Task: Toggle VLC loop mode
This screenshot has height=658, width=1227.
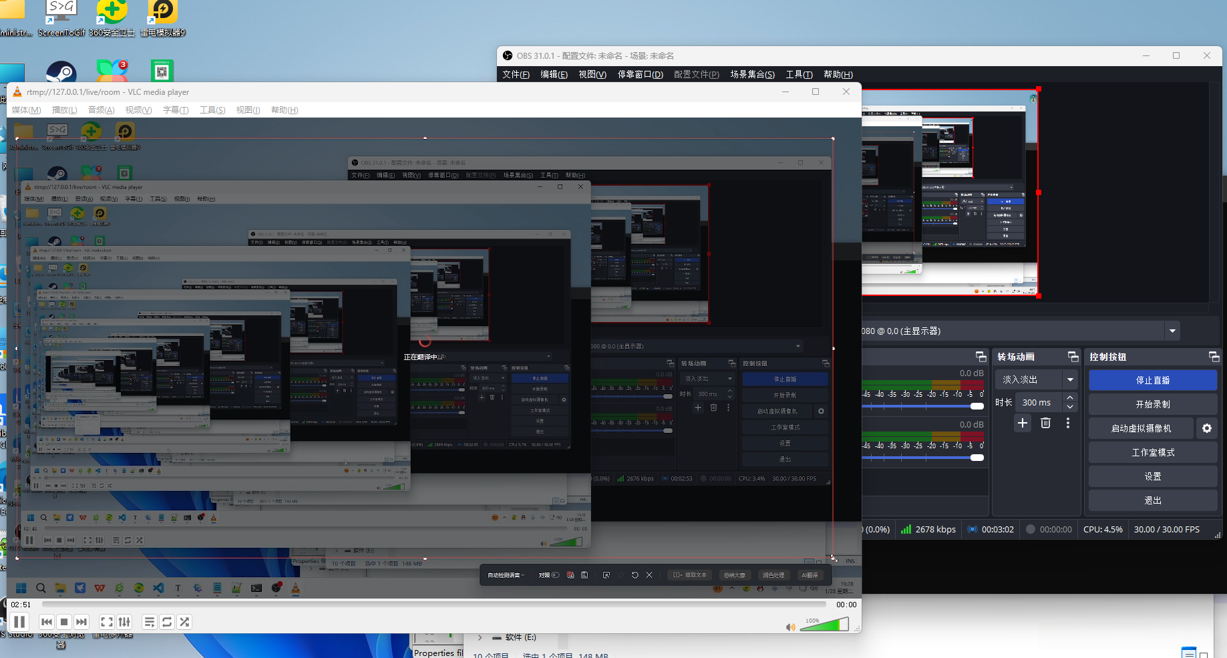Action: click(x=167, y=622)
